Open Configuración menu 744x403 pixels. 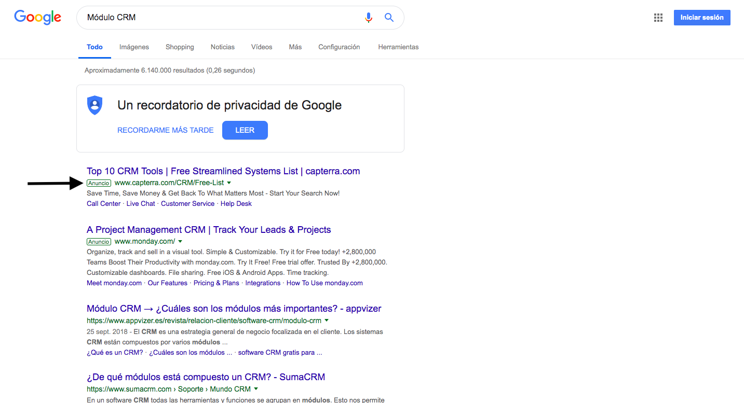click(x=339, y=47)
